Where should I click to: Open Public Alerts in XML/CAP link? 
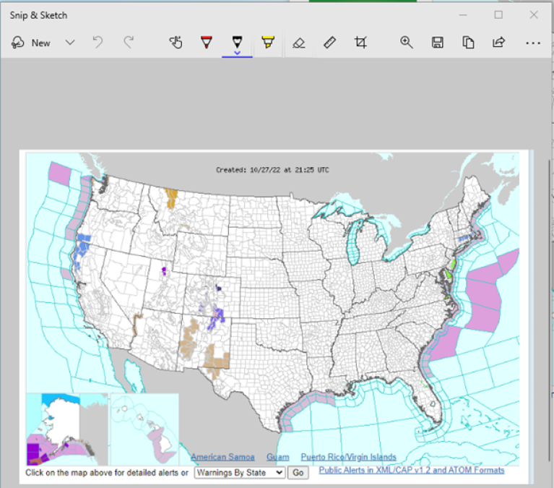point(412,470)
